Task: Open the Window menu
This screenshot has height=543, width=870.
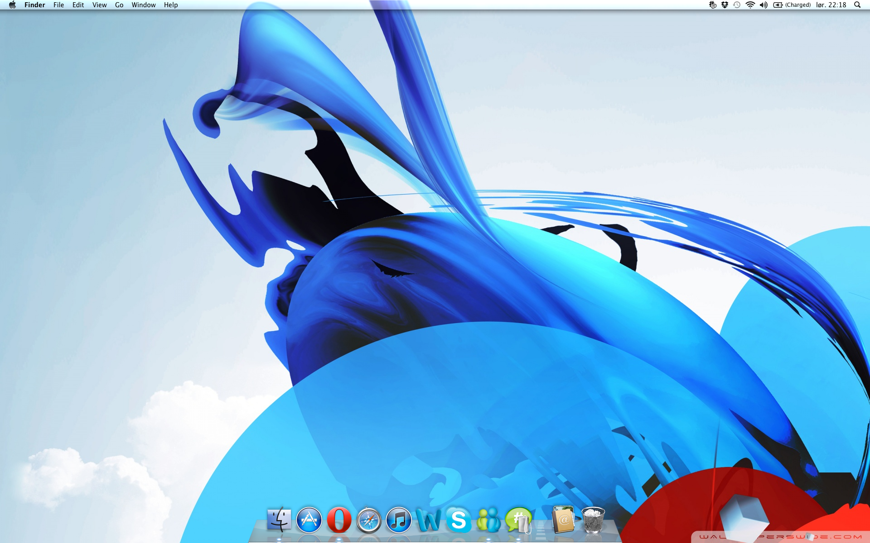Action: 144,5
